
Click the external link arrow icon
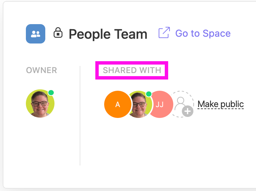[x=164, y=33]
